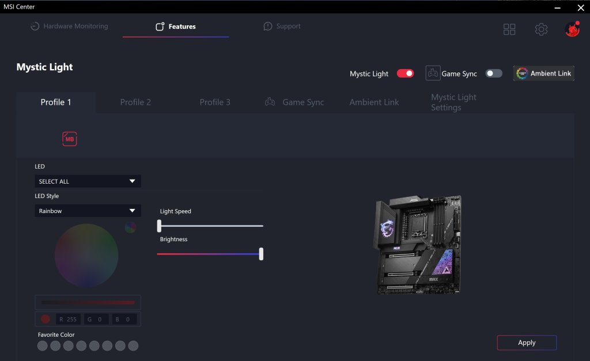The height and width of the screenshot is (361, 590).
Task: Click the small rainbow color-wheel icon
Action: pyautogui.click(x=131, y=227)
